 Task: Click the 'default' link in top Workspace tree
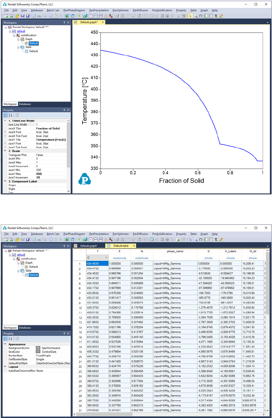pos(21,31)
